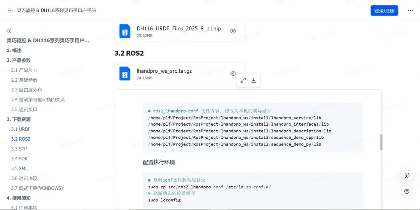Click the sequence_demo_cpp/lib path line
Screen dimensions: 420x210
click(236, 138)
